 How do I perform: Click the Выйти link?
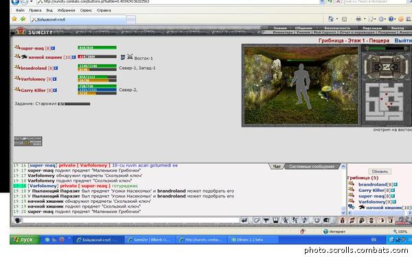tap(403, 40)
